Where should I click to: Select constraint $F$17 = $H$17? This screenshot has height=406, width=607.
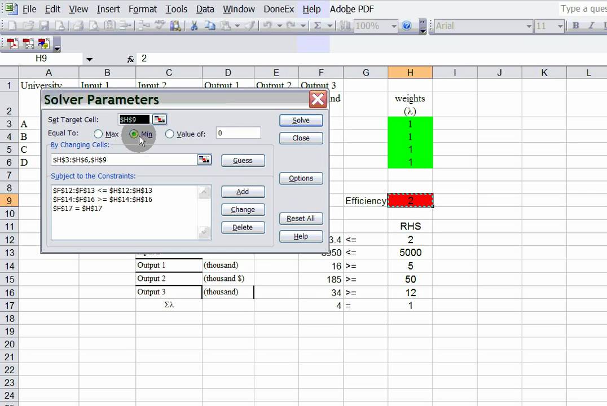pyautogui.click(x=78, y=208)
